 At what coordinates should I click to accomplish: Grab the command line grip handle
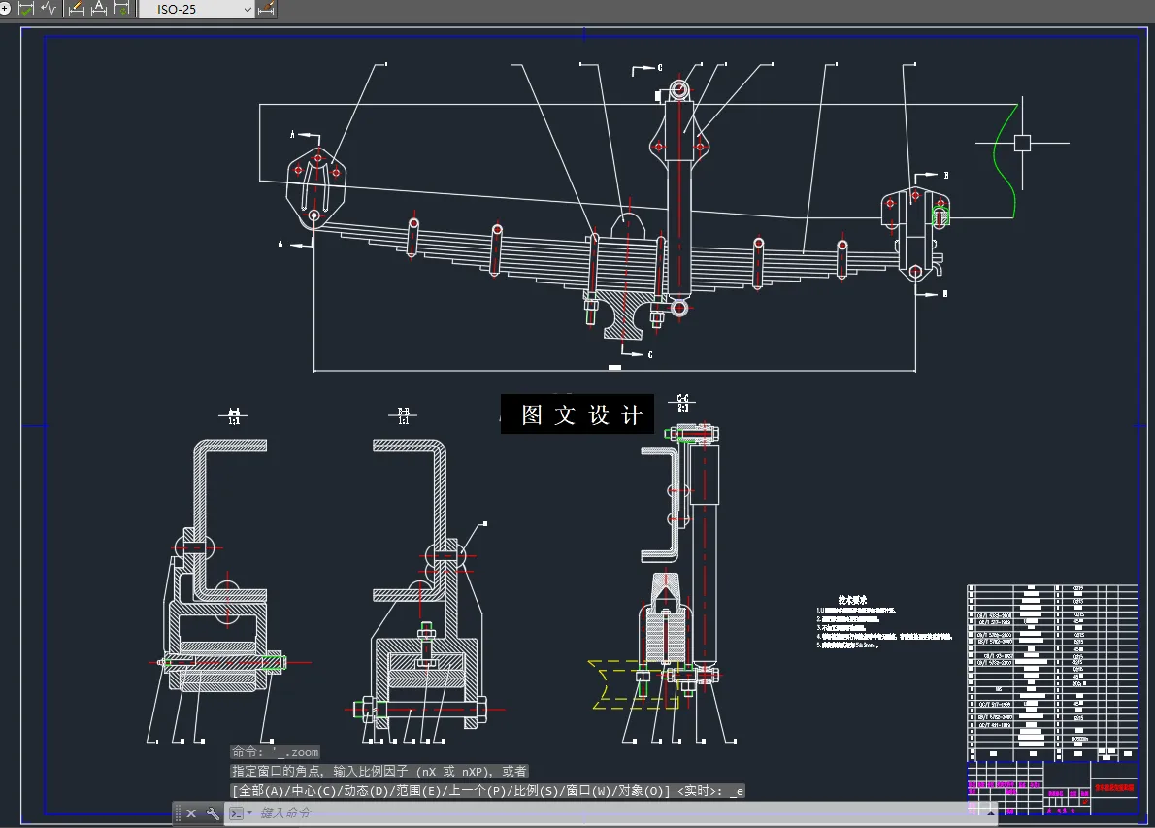click(x=178, y=813)
